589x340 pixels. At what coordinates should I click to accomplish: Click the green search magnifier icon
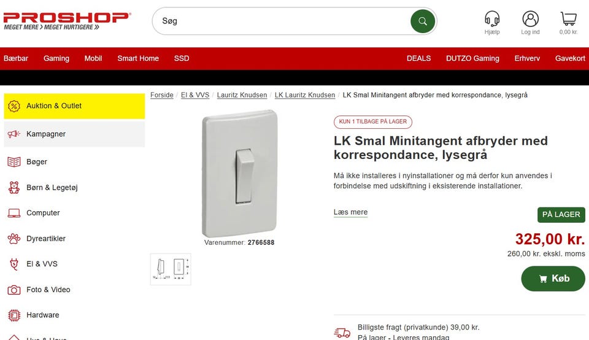click(x=423, y=21)
